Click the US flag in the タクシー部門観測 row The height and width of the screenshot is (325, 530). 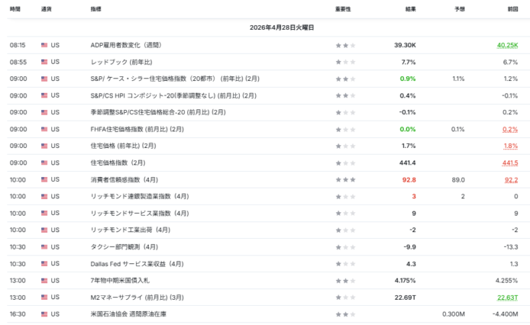44,246
